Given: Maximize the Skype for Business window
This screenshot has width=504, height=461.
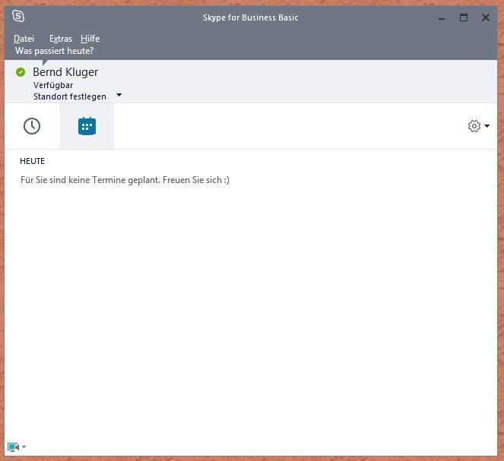Looking at the screenshot, I should 464,17.
